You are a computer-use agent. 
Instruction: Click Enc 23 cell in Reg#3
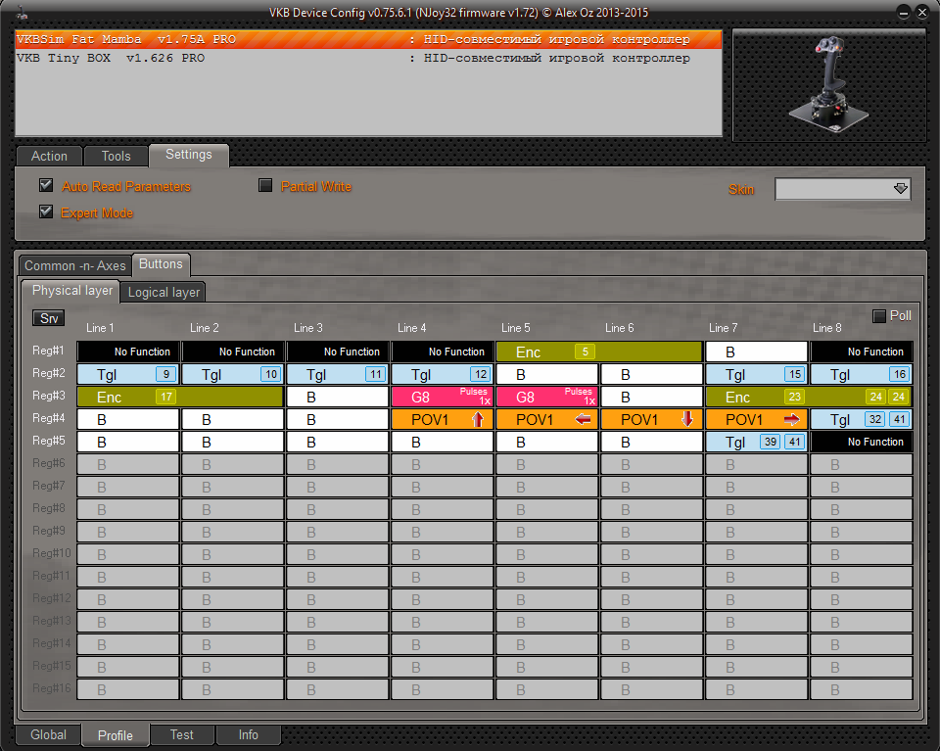click(x=809, y=397)
